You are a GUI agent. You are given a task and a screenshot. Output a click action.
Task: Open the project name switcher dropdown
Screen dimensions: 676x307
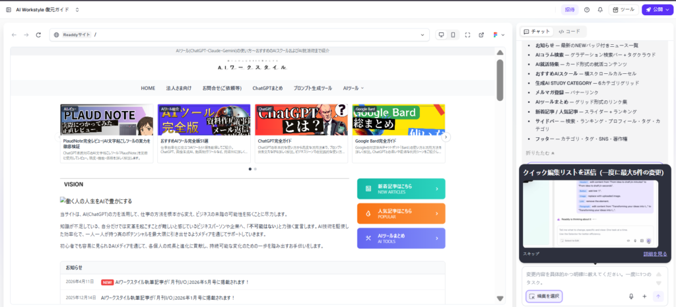tap(77, 10)
